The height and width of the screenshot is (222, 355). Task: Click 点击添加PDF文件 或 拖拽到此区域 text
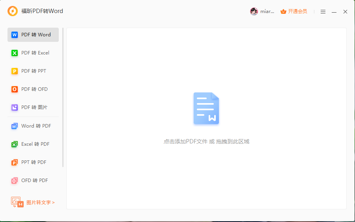(206, 141)
